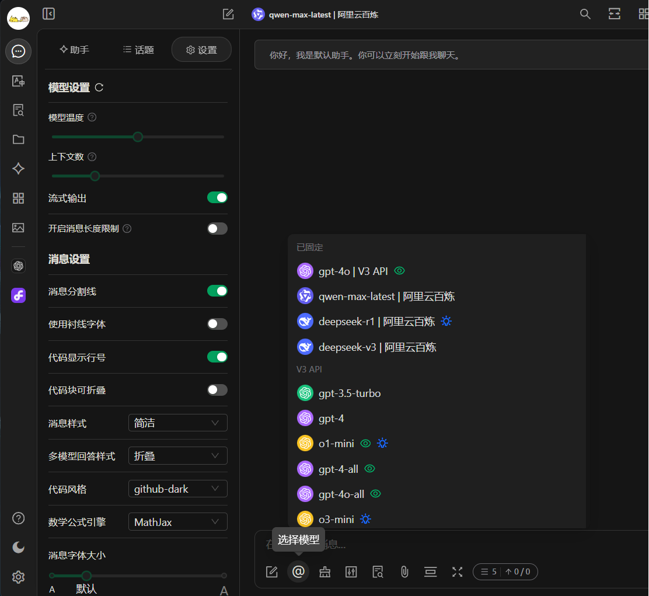Open the translate page in sidebar
This screenshot has width=649, height=596.
pyautogui.click(x=18, y=81)
